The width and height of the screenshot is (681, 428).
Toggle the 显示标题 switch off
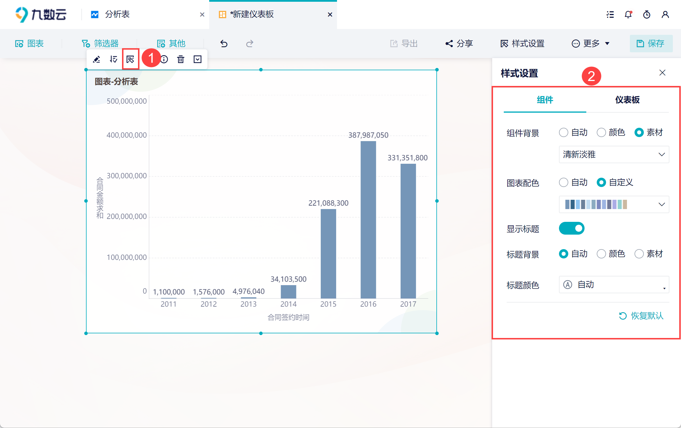(571, 229)
